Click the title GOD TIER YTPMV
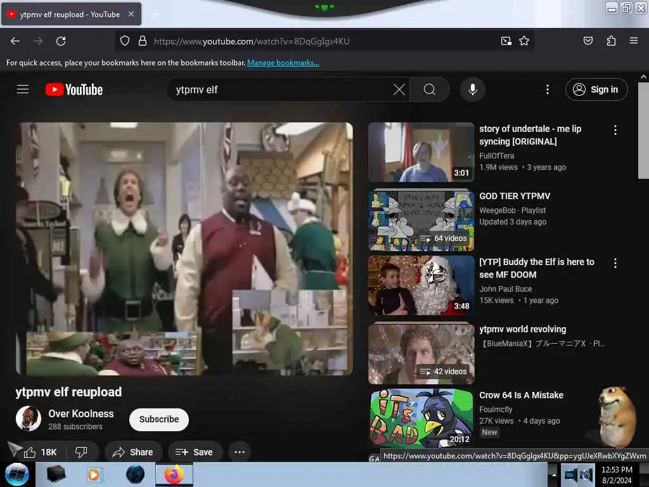This screenshot has height=487, width=649. (515, 197)
